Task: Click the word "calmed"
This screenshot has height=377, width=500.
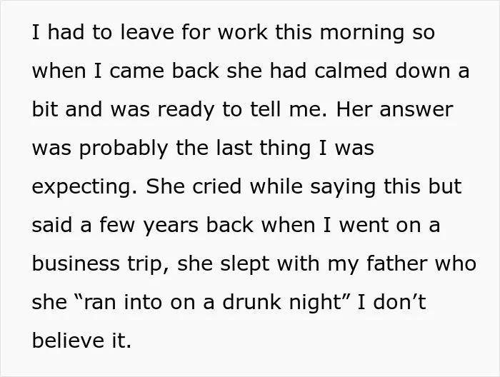Action: (351, 71)
